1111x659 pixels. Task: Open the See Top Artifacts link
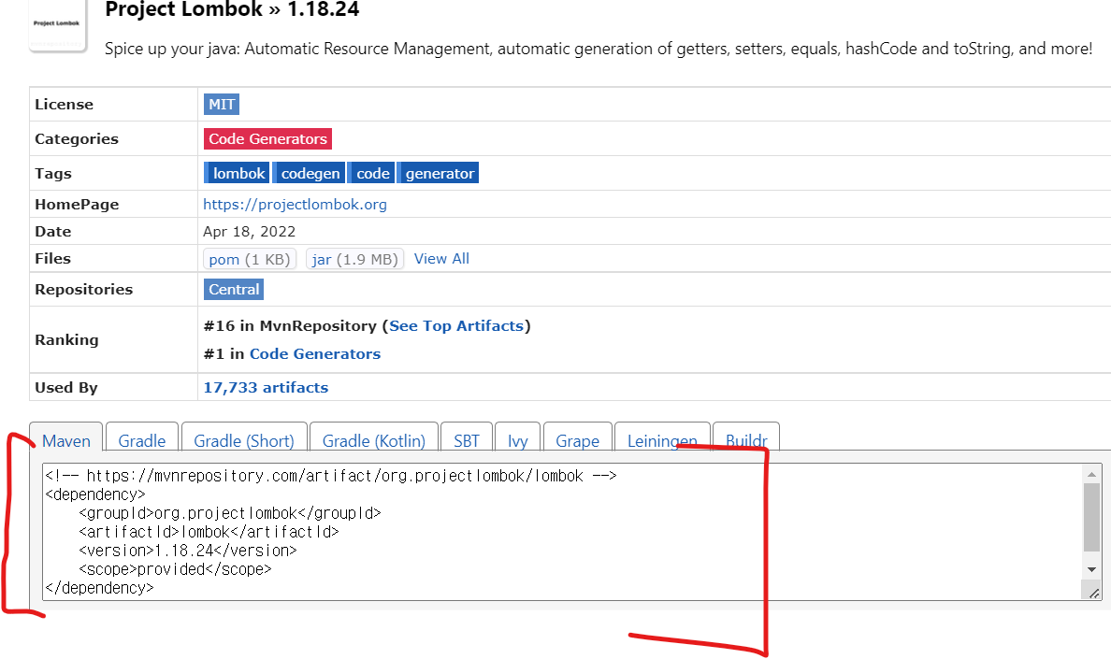456,325
